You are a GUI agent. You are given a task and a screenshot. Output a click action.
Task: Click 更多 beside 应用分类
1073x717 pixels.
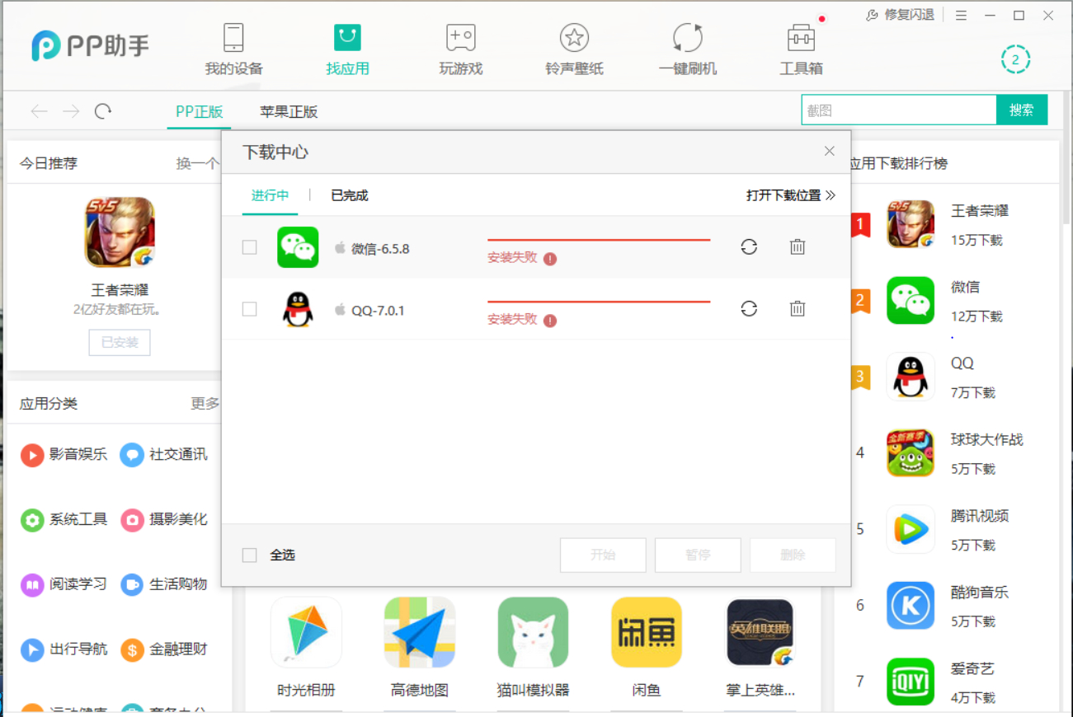tap(205, 404)
